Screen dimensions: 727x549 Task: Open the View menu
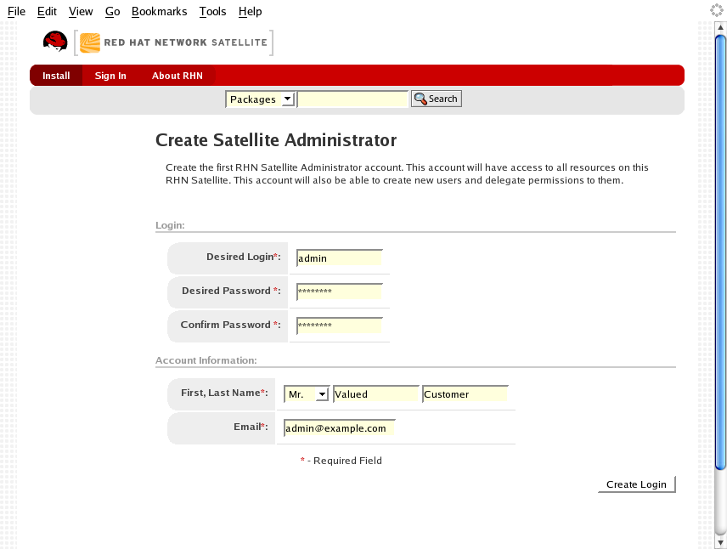coord(81,11)
